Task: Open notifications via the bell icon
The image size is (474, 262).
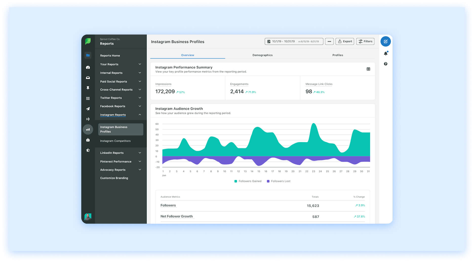Action: 386,53
